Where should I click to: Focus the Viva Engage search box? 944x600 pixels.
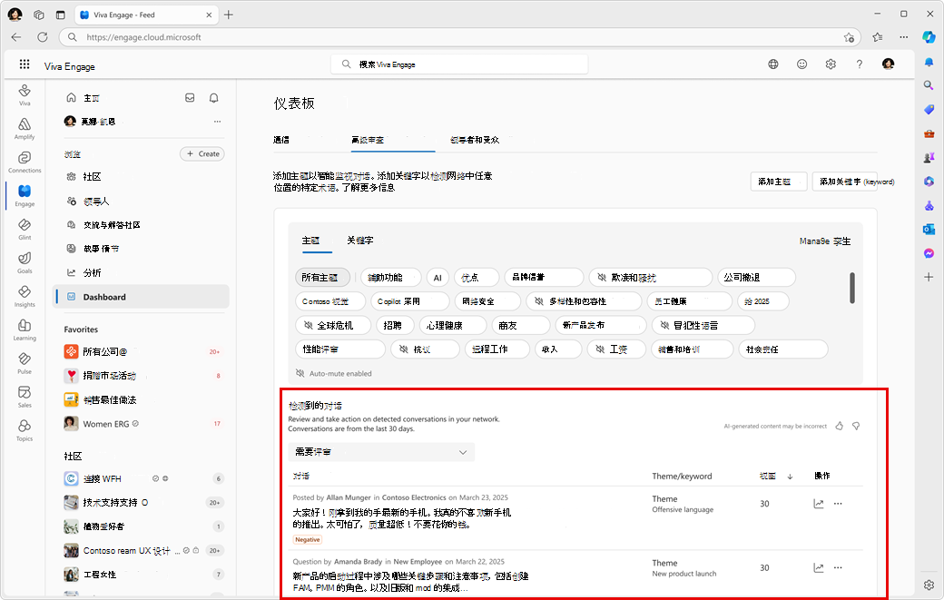[459, 64]
